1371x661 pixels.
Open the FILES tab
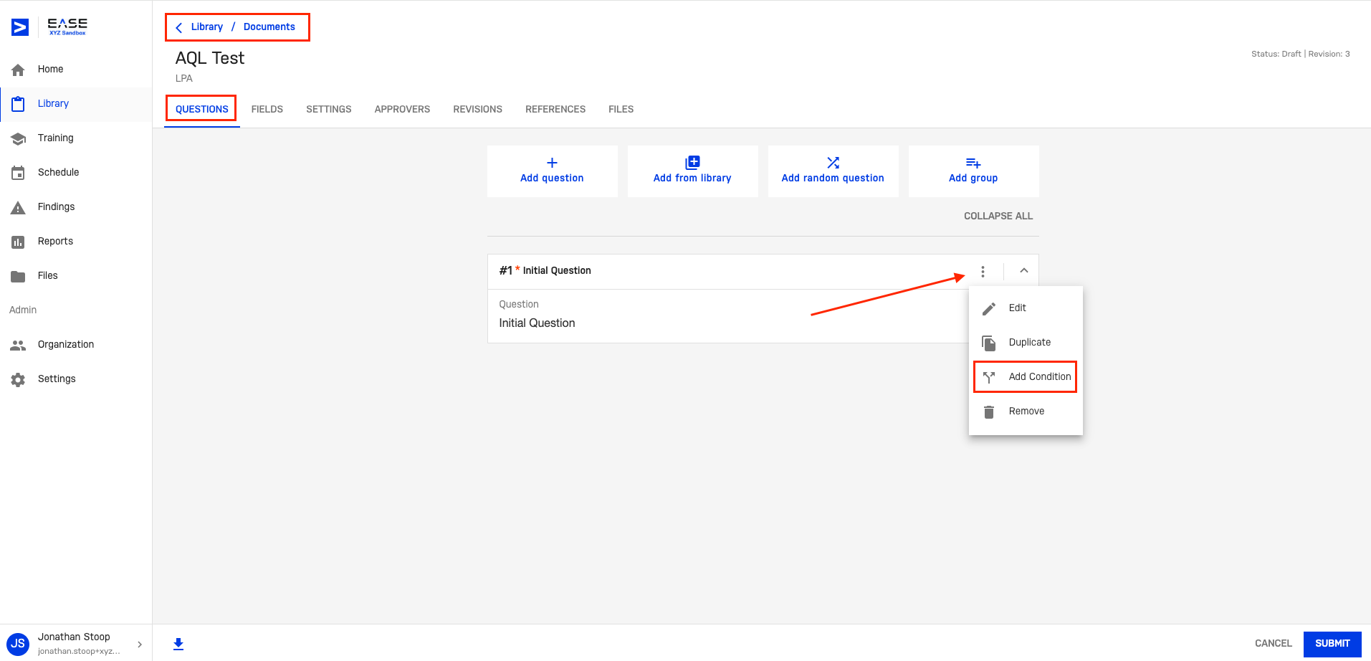click(x=621, y=110)
